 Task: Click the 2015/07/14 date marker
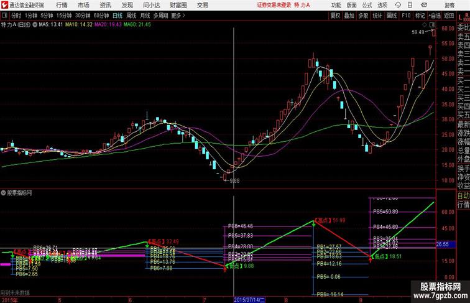tap(249, 300)
